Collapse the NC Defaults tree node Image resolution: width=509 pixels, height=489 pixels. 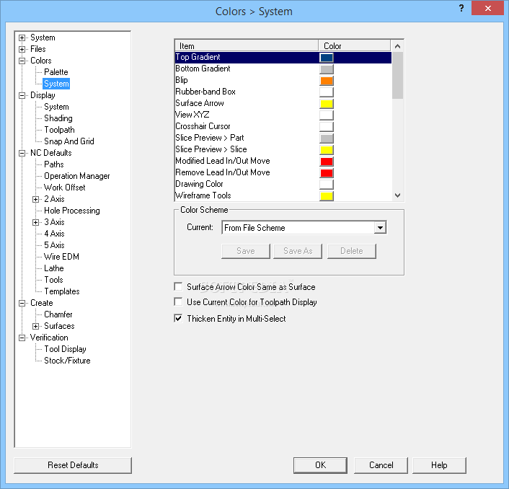22,153
